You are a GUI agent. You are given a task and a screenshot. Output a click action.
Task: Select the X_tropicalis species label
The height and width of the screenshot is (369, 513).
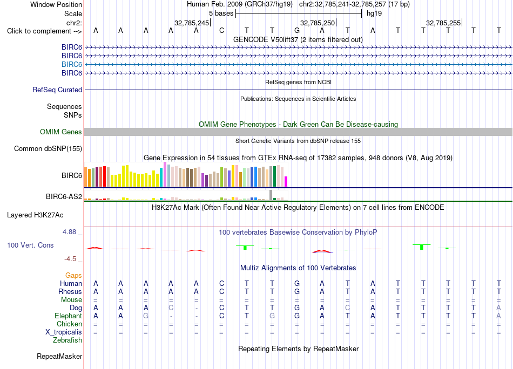tap(64, 332)
